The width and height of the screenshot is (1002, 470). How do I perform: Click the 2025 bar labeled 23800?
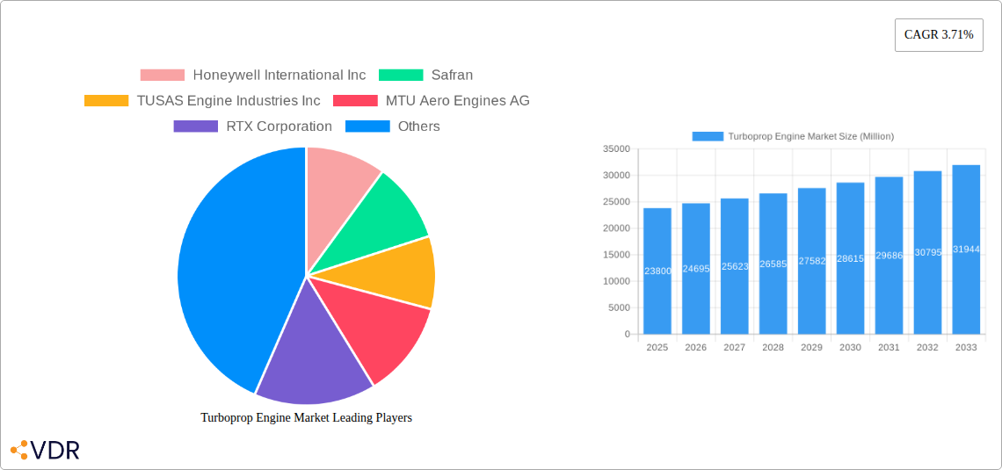[657, 271]
